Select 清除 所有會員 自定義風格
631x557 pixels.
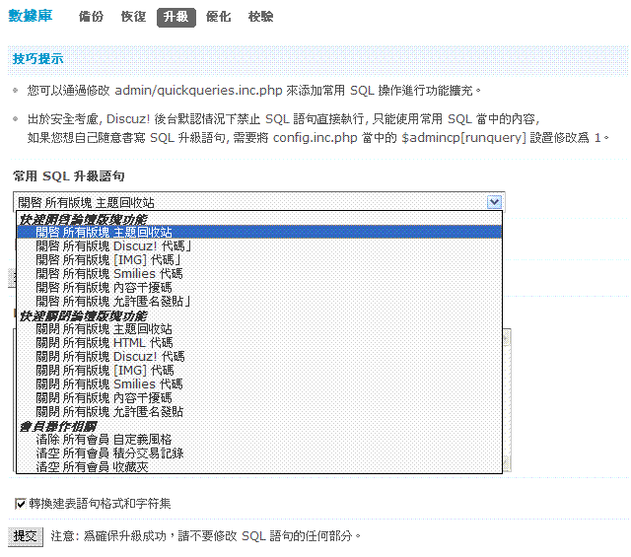coord(259,440)
